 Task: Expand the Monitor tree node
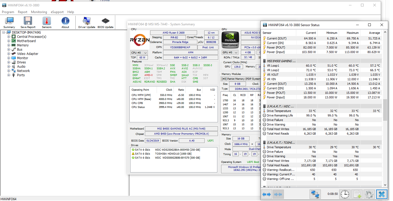(x=9, y=58)
